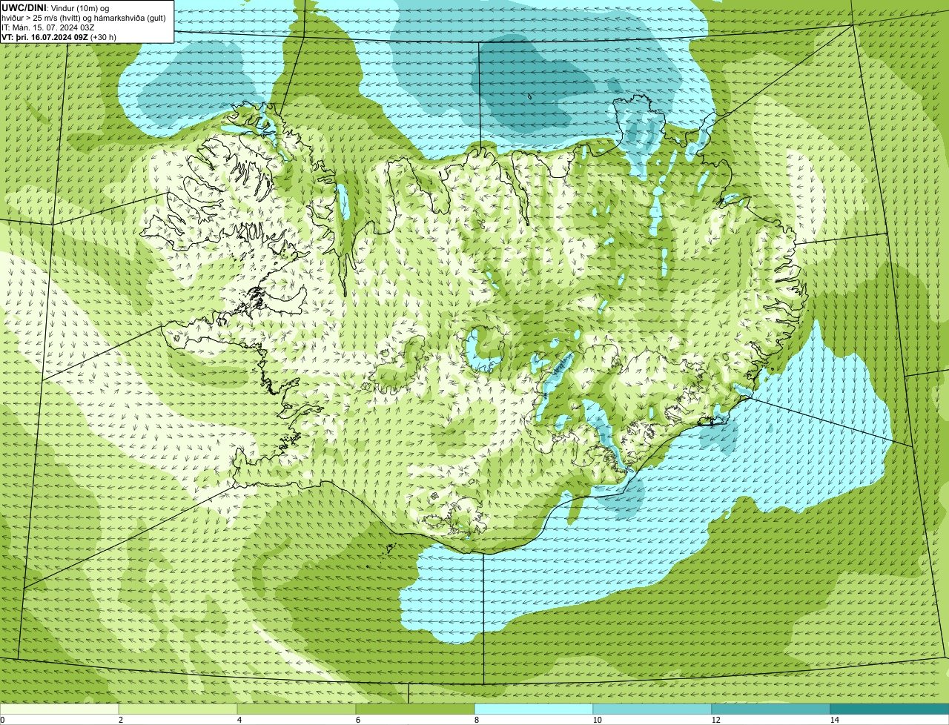Click the legend scale label "6"
This screenshot has width=949, height=725.
pos(357,720)
